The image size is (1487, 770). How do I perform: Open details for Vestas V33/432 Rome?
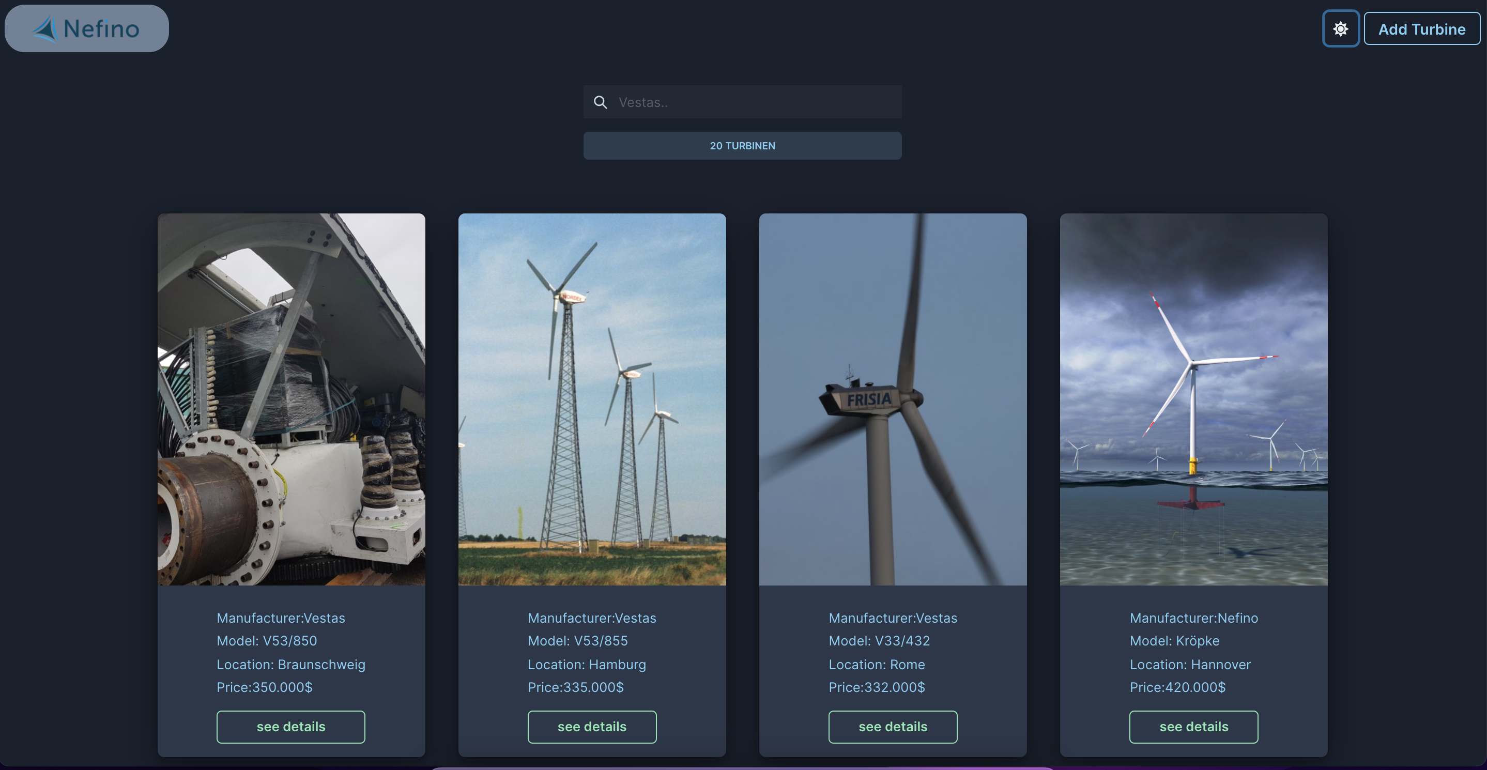pyautogui.click(x=893, y=727)
